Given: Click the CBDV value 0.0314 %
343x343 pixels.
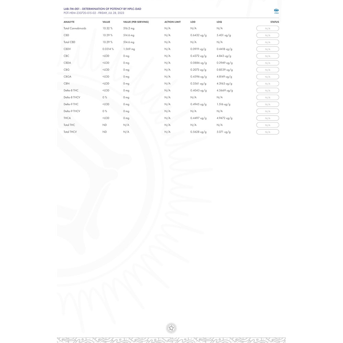Looking at the screenshot, I should (x=108, y=49).
